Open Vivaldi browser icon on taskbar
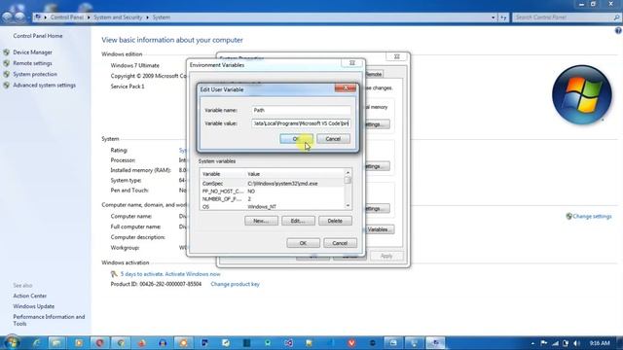Screen dimensions: 623x350 (x=351, y=343)
